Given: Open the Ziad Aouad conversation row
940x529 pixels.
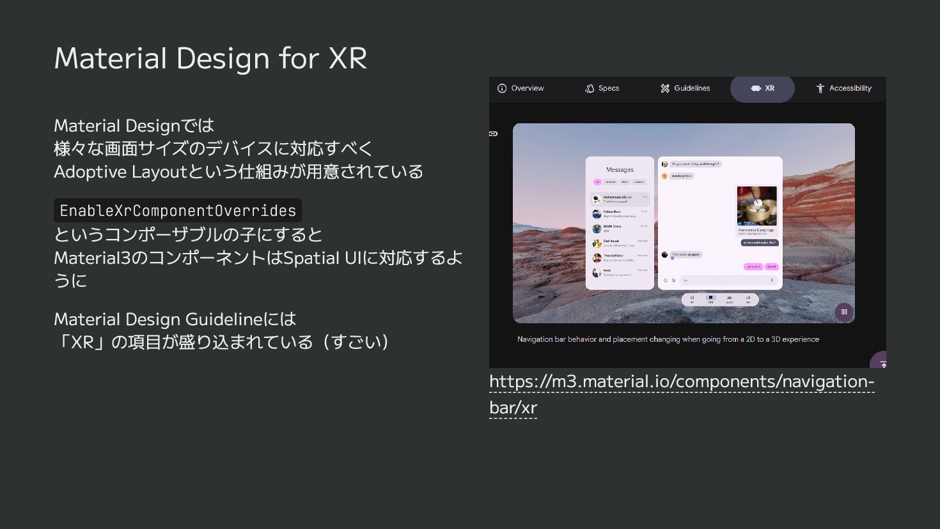Looking at the screenshot, I should tap(620, 243).
